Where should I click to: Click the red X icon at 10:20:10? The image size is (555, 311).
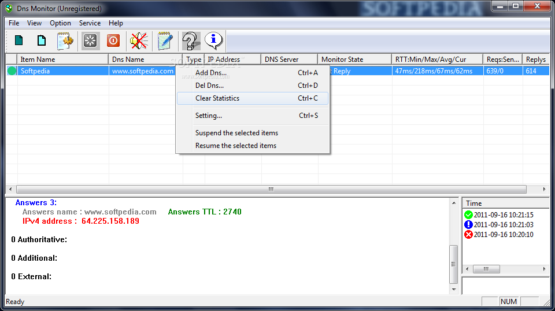468,235
